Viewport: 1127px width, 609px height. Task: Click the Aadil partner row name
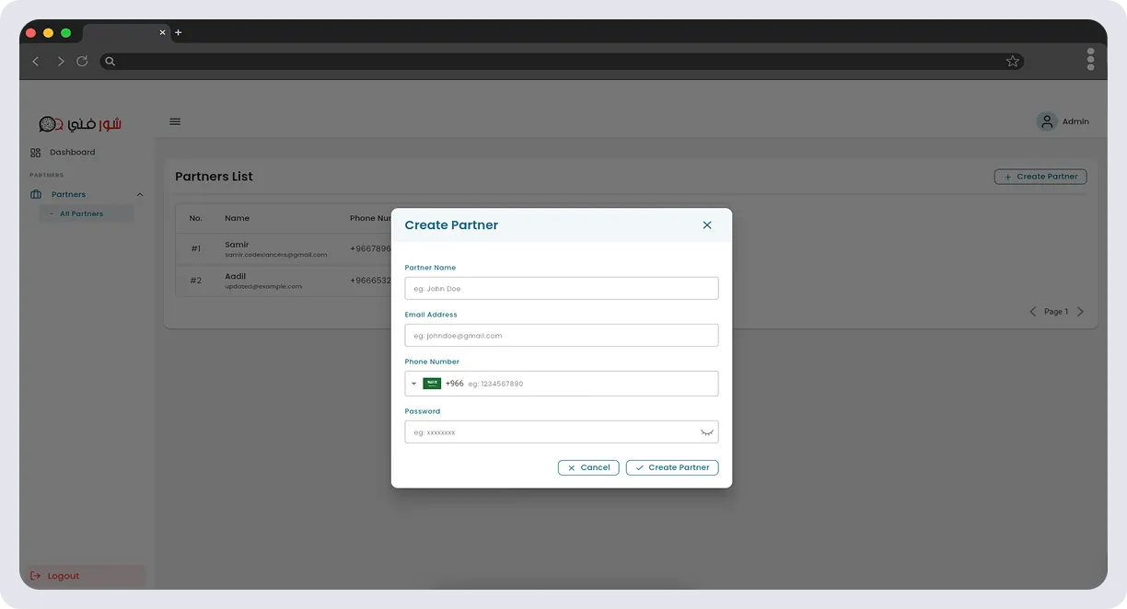point(236,276)
